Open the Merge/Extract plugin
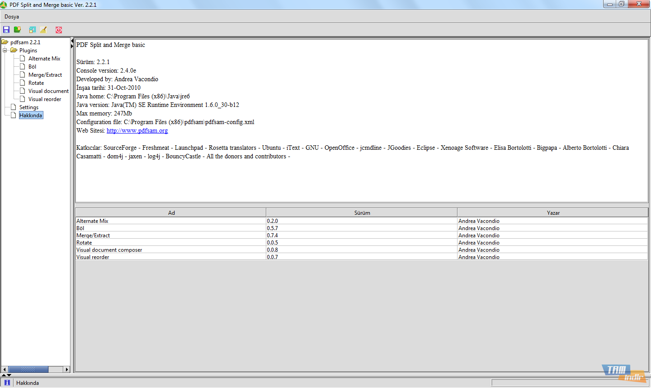The width and height of the screenshot is (651, 388). [x=45, y=75]
